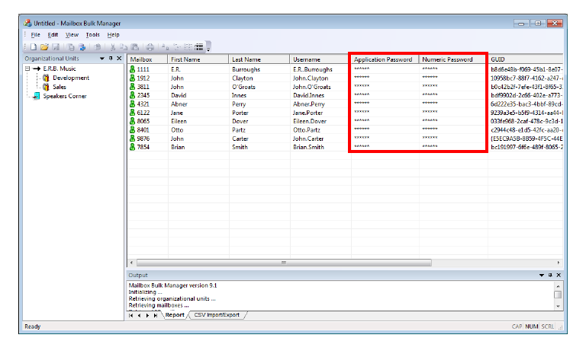
Task: Select mailbox 6122 user icon
Action: [132, 113]
